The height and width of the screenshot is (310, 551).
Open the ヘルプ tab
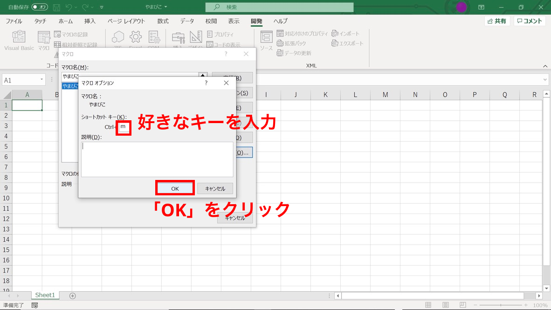click(x=281, y=21)
